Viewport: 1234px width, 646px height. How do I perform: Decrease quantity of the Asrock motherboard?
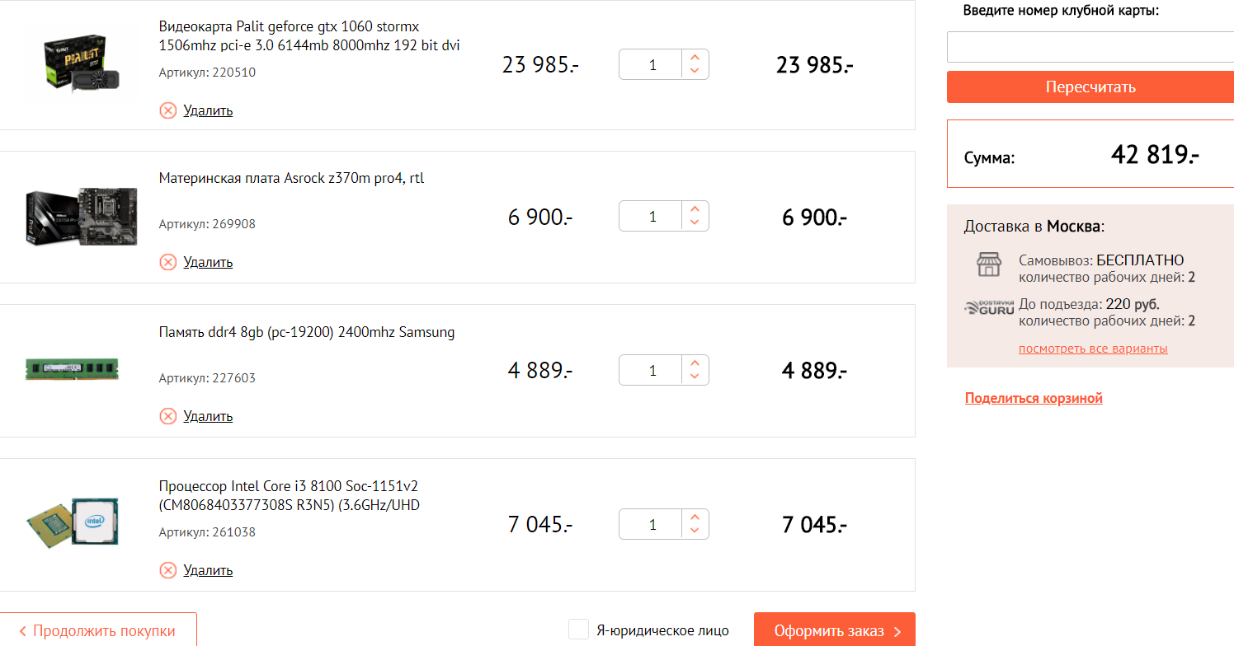click(695, 222)
